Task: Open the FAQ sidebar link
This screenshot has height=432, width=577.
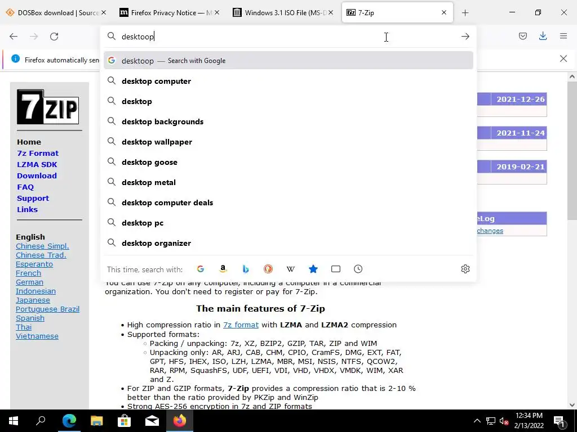Action: click(x=25, y=187)
